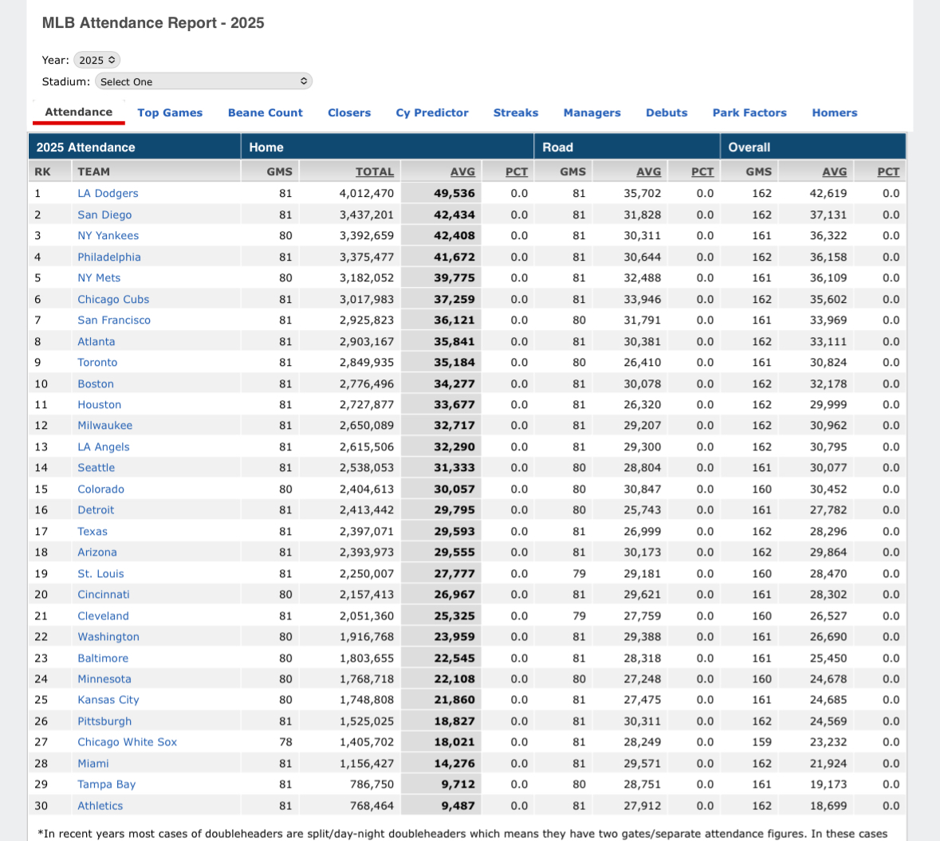The image size is (940, 841).
Task: Go to the Cy Predictor tab
Action: click(x=432, y=112)
